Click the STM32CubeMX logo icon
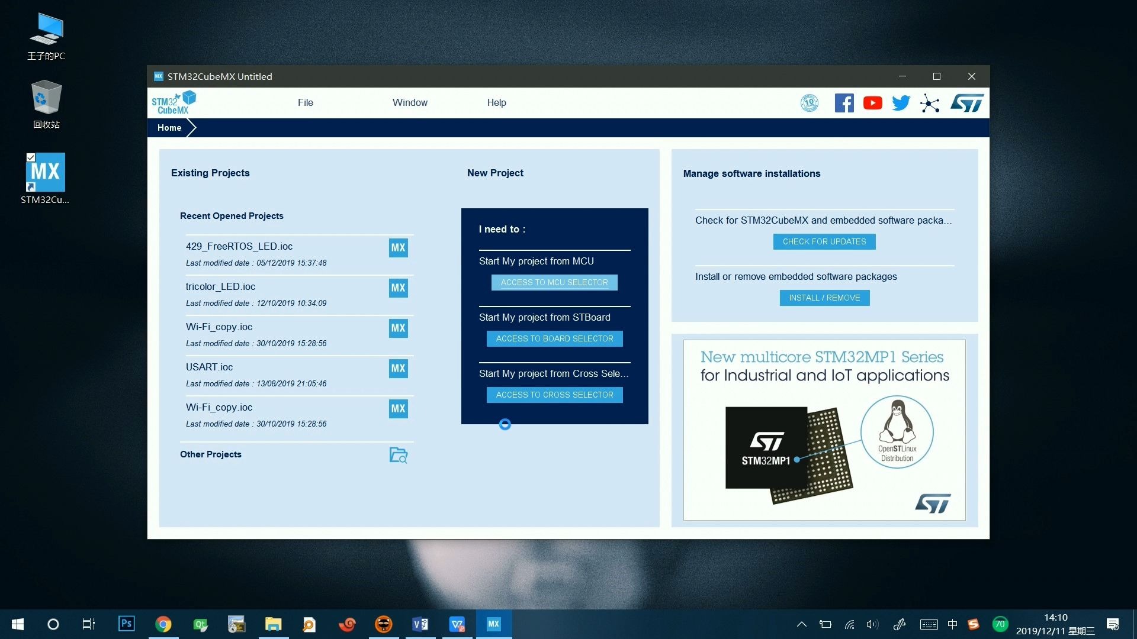 pos(174,101)
